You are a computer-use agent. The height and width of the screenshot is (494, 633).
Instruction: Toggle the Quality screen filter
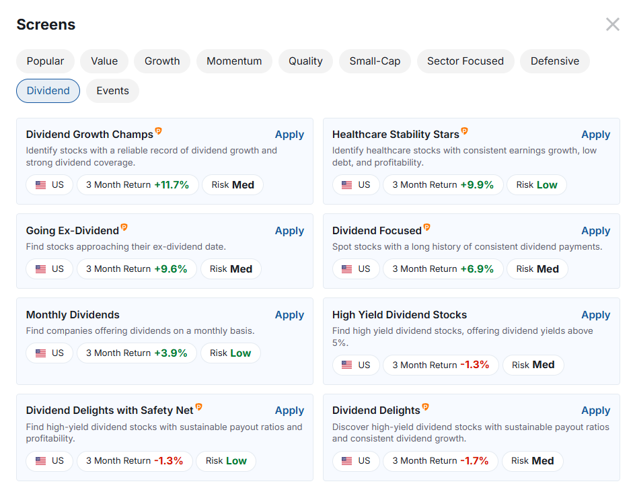pos(305,61)
